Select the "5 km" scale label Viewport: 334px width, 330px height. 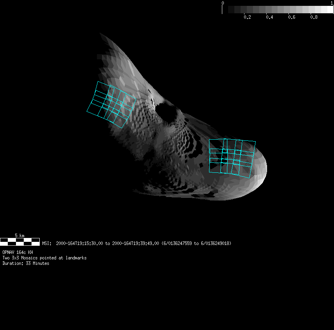tap(19, 236)
